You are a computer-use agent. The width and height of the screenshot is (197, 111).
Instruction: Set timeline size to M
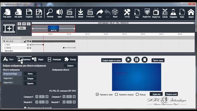pos(24,24)
